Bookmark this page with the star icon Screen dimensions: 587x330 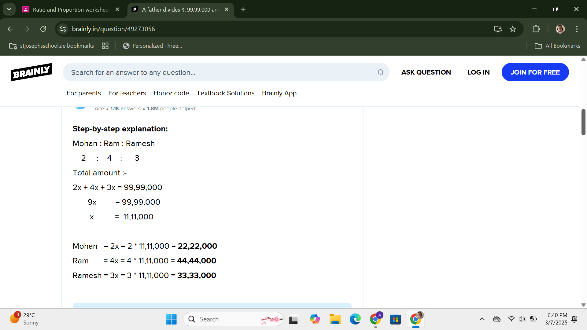point(513,29)
